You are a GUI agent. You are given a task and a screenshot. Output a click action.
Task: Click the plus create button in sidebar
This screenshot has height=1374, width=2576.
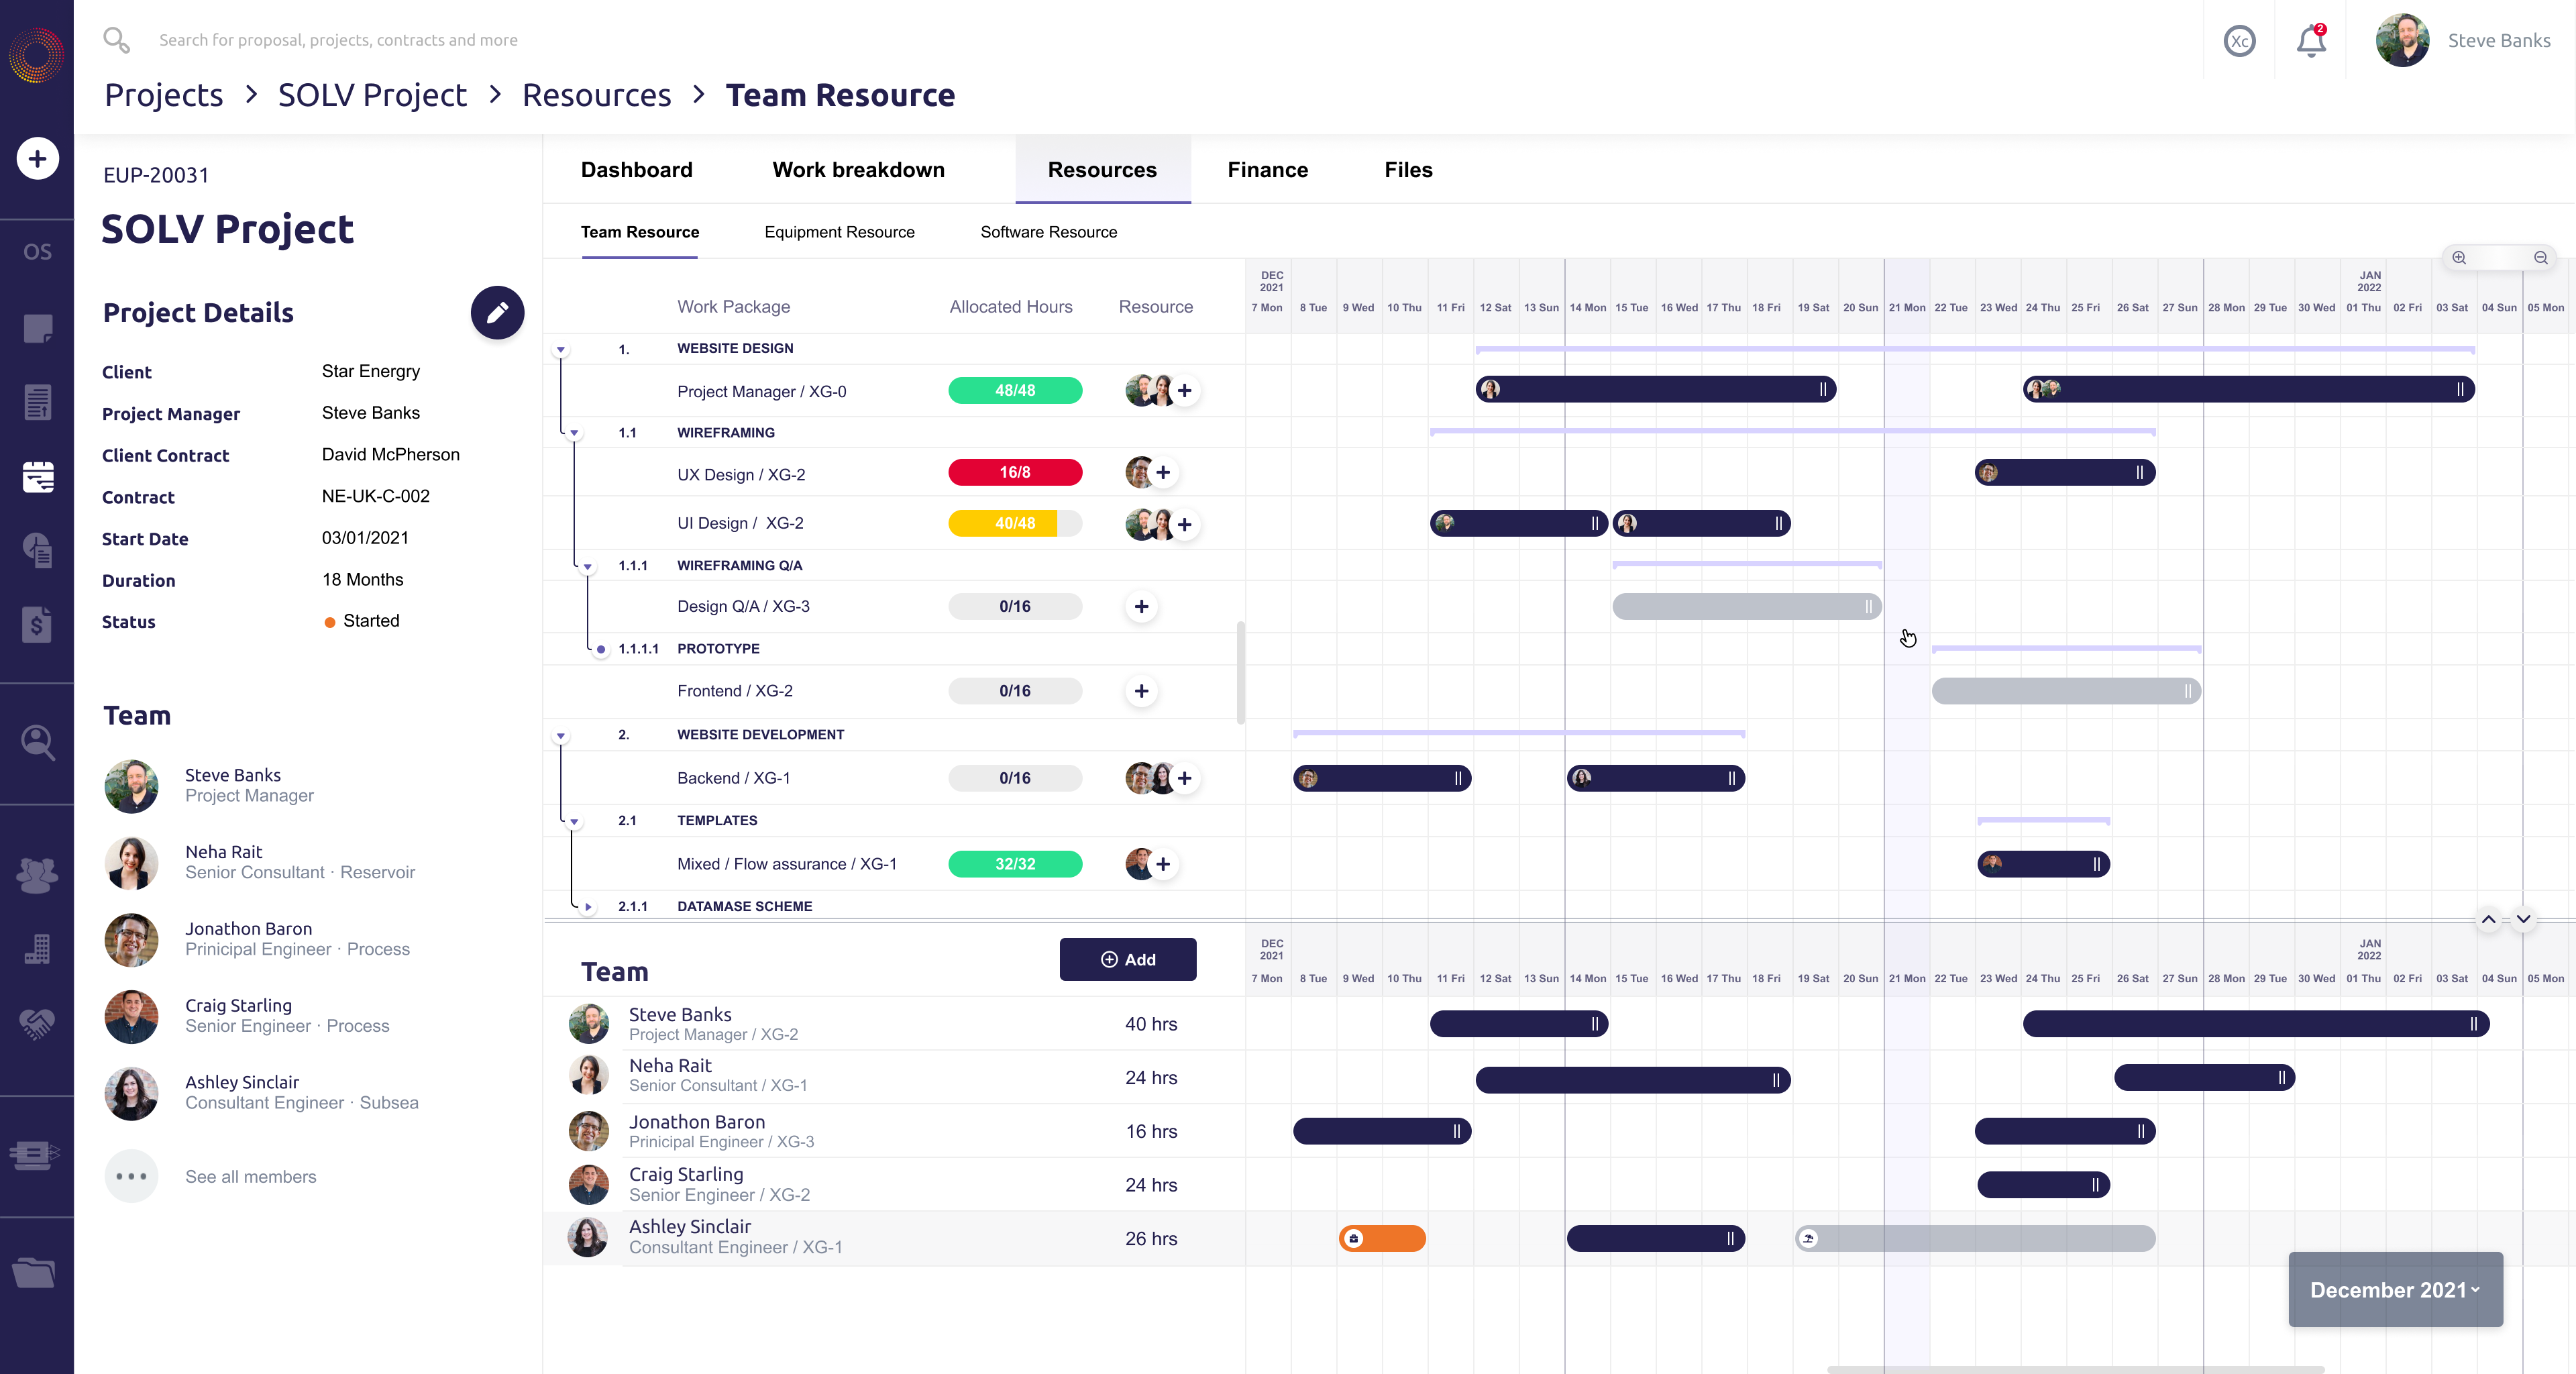(x=37, y=158)
